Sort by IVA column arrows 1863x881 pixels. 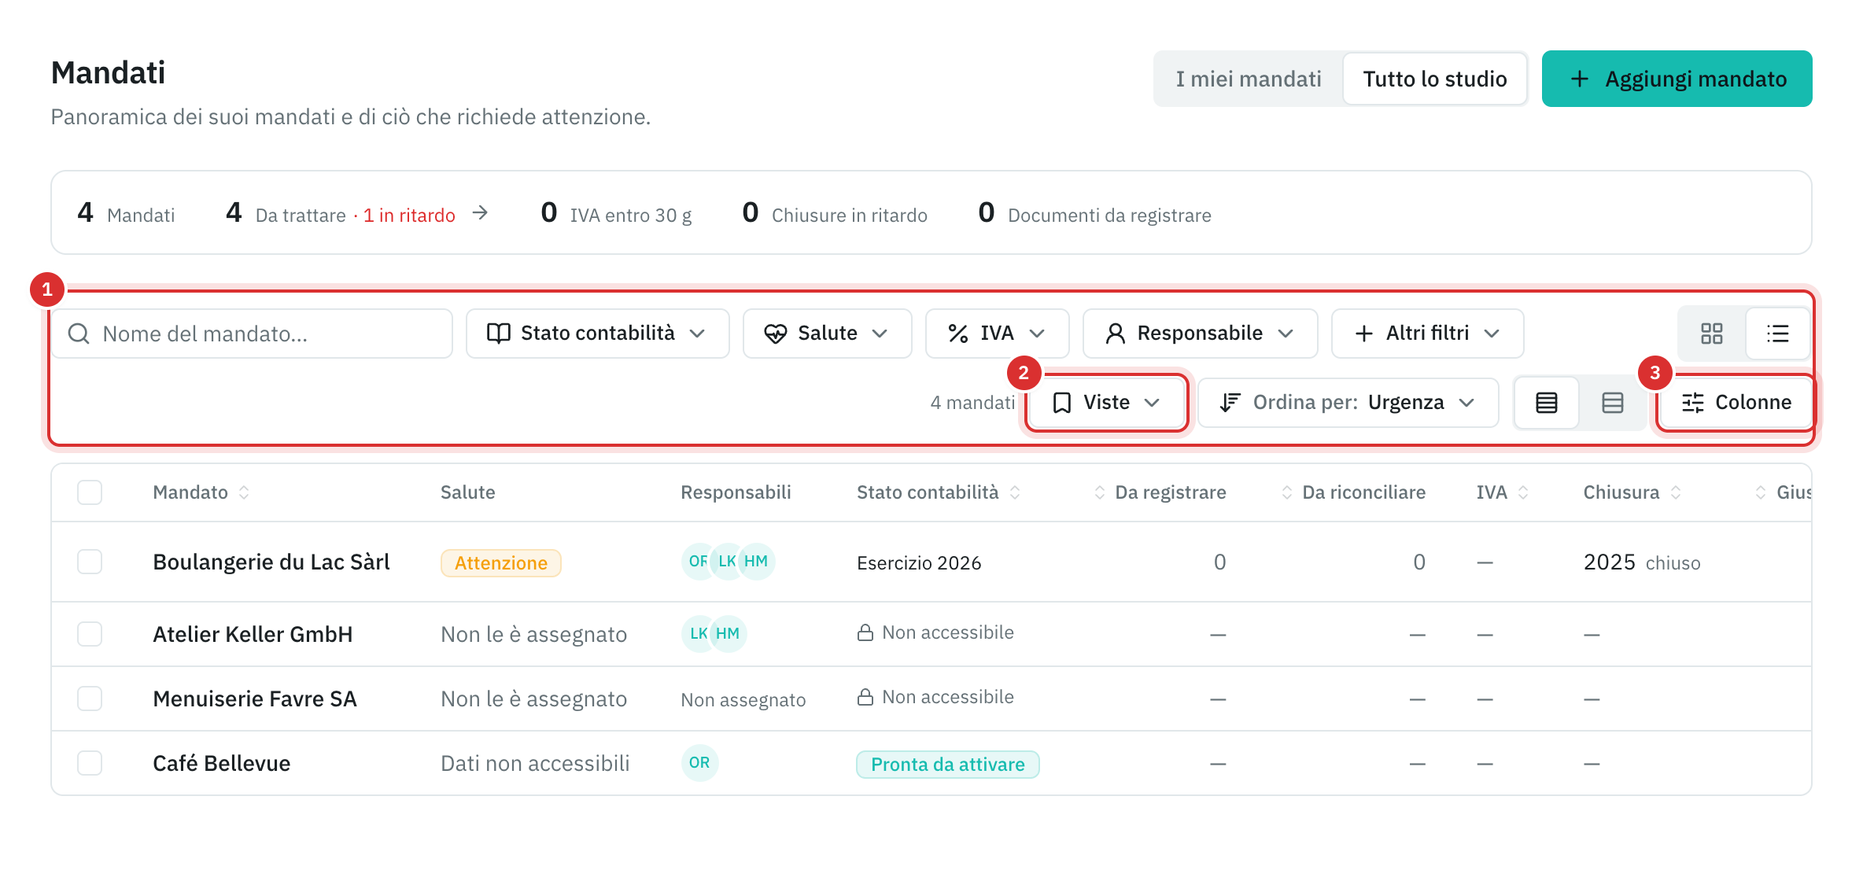1523,492
